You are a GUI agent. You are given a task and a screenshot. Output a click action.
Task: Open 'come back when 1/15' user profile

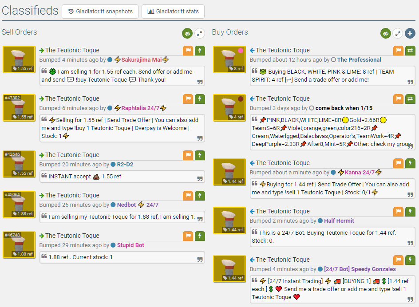(344, 108)
